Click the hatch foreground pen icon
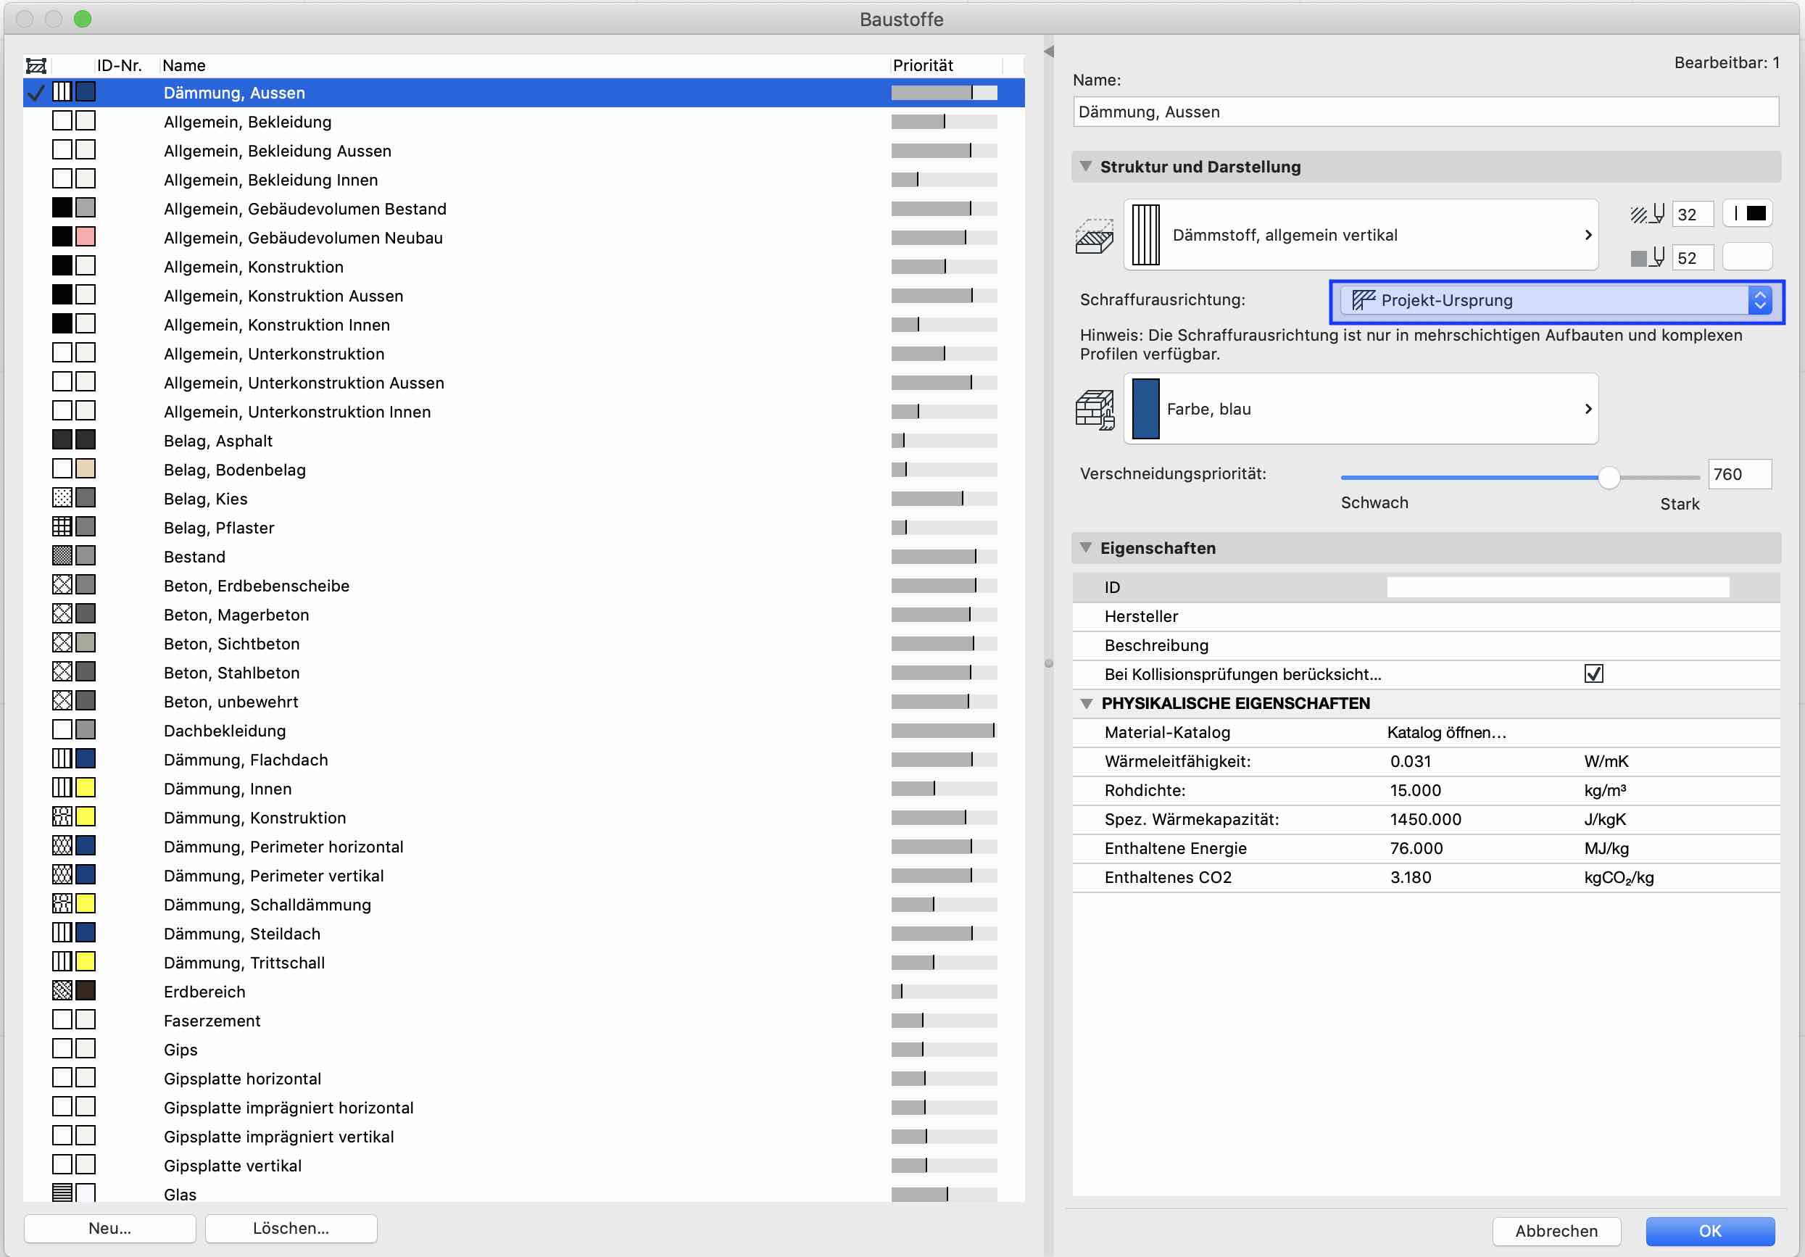Image resolution: width=1805 pixels, height=1257 pixels. click(x=1647, y=214)
